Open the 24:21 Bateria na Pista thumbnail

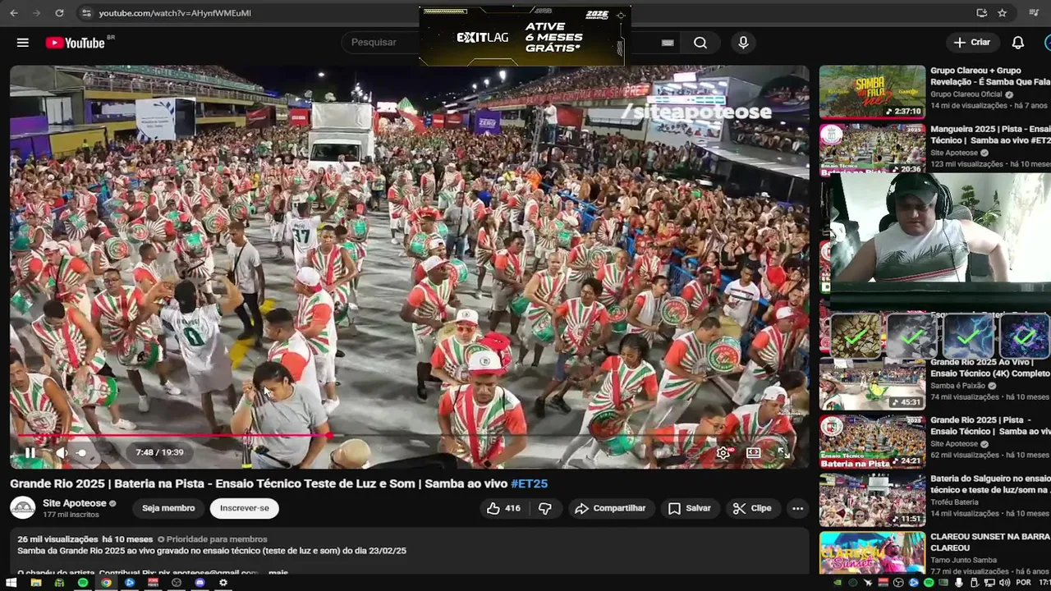pos(872,442)
